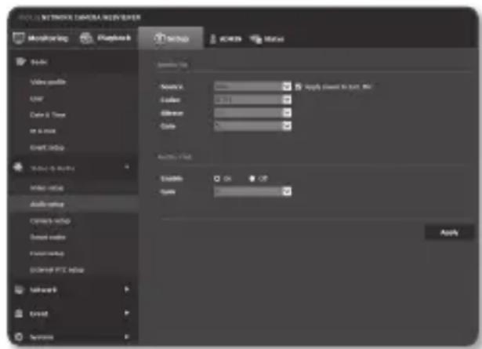Open the Basic section header

39,62
